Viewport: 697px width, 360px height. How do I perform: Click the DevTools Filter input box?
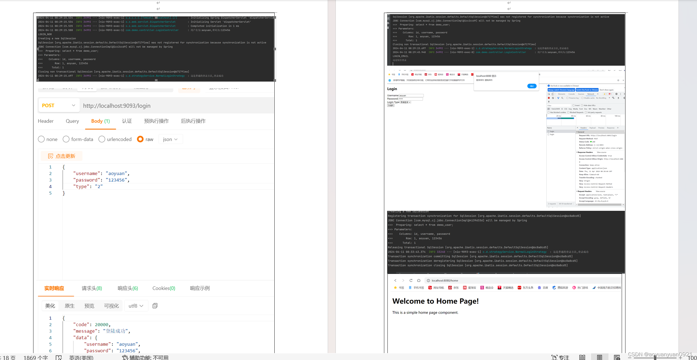click(559, 105)
